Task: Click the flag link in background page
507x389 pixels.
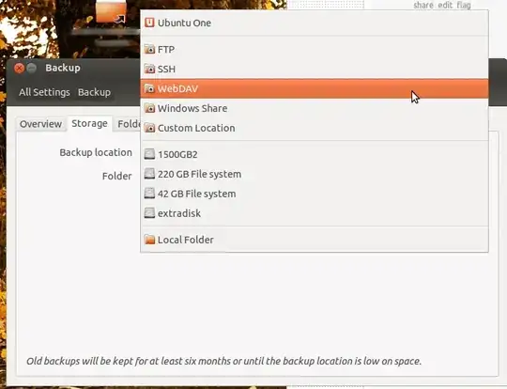Action: pyautogui.click(x=464, y=5)
